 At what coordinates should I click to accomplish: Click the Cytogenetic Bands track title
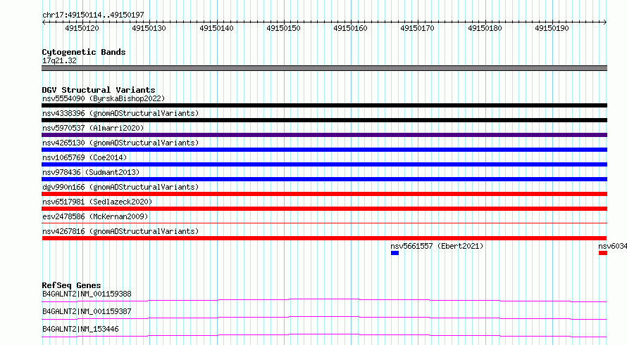[x=84, y=52]
